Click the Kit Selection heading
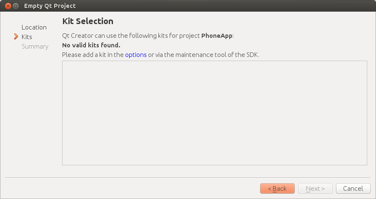This screenshot has width=376, height=199. click(88, 21)
